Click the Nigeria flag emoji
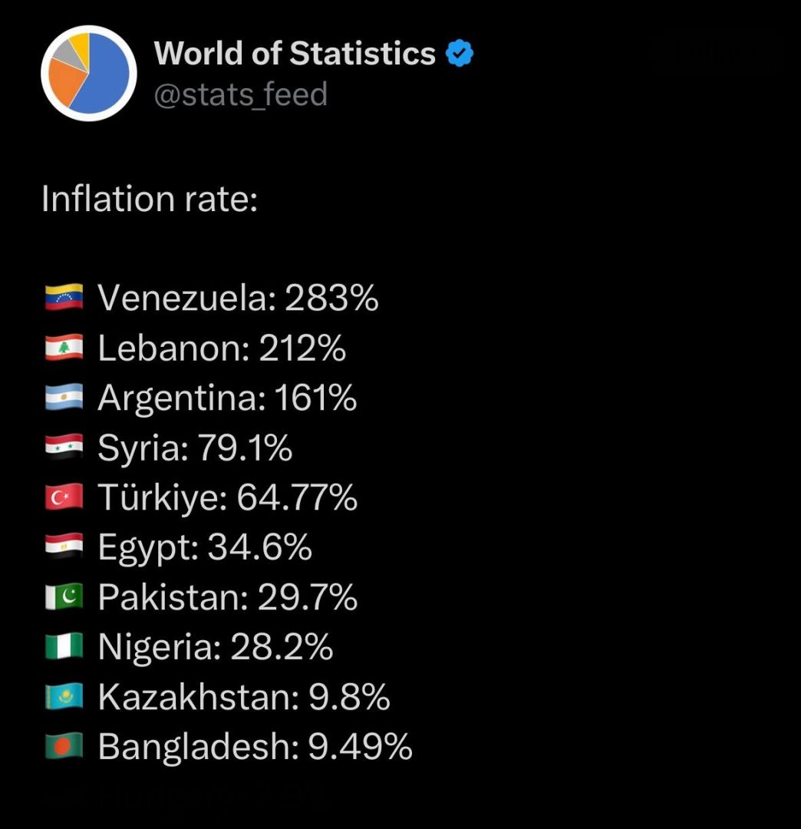 click(x=64, y=646)
